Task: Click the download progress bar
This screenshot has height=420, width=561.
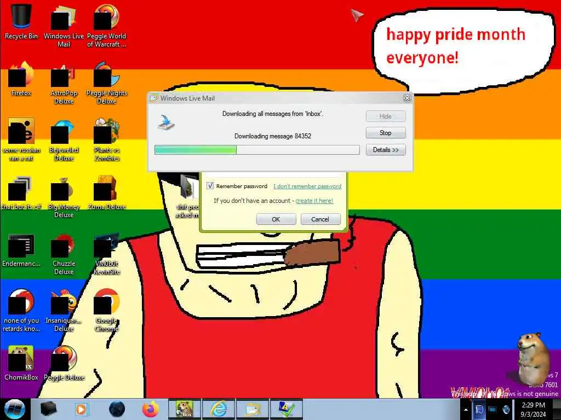Action: [x=257, y=150]
